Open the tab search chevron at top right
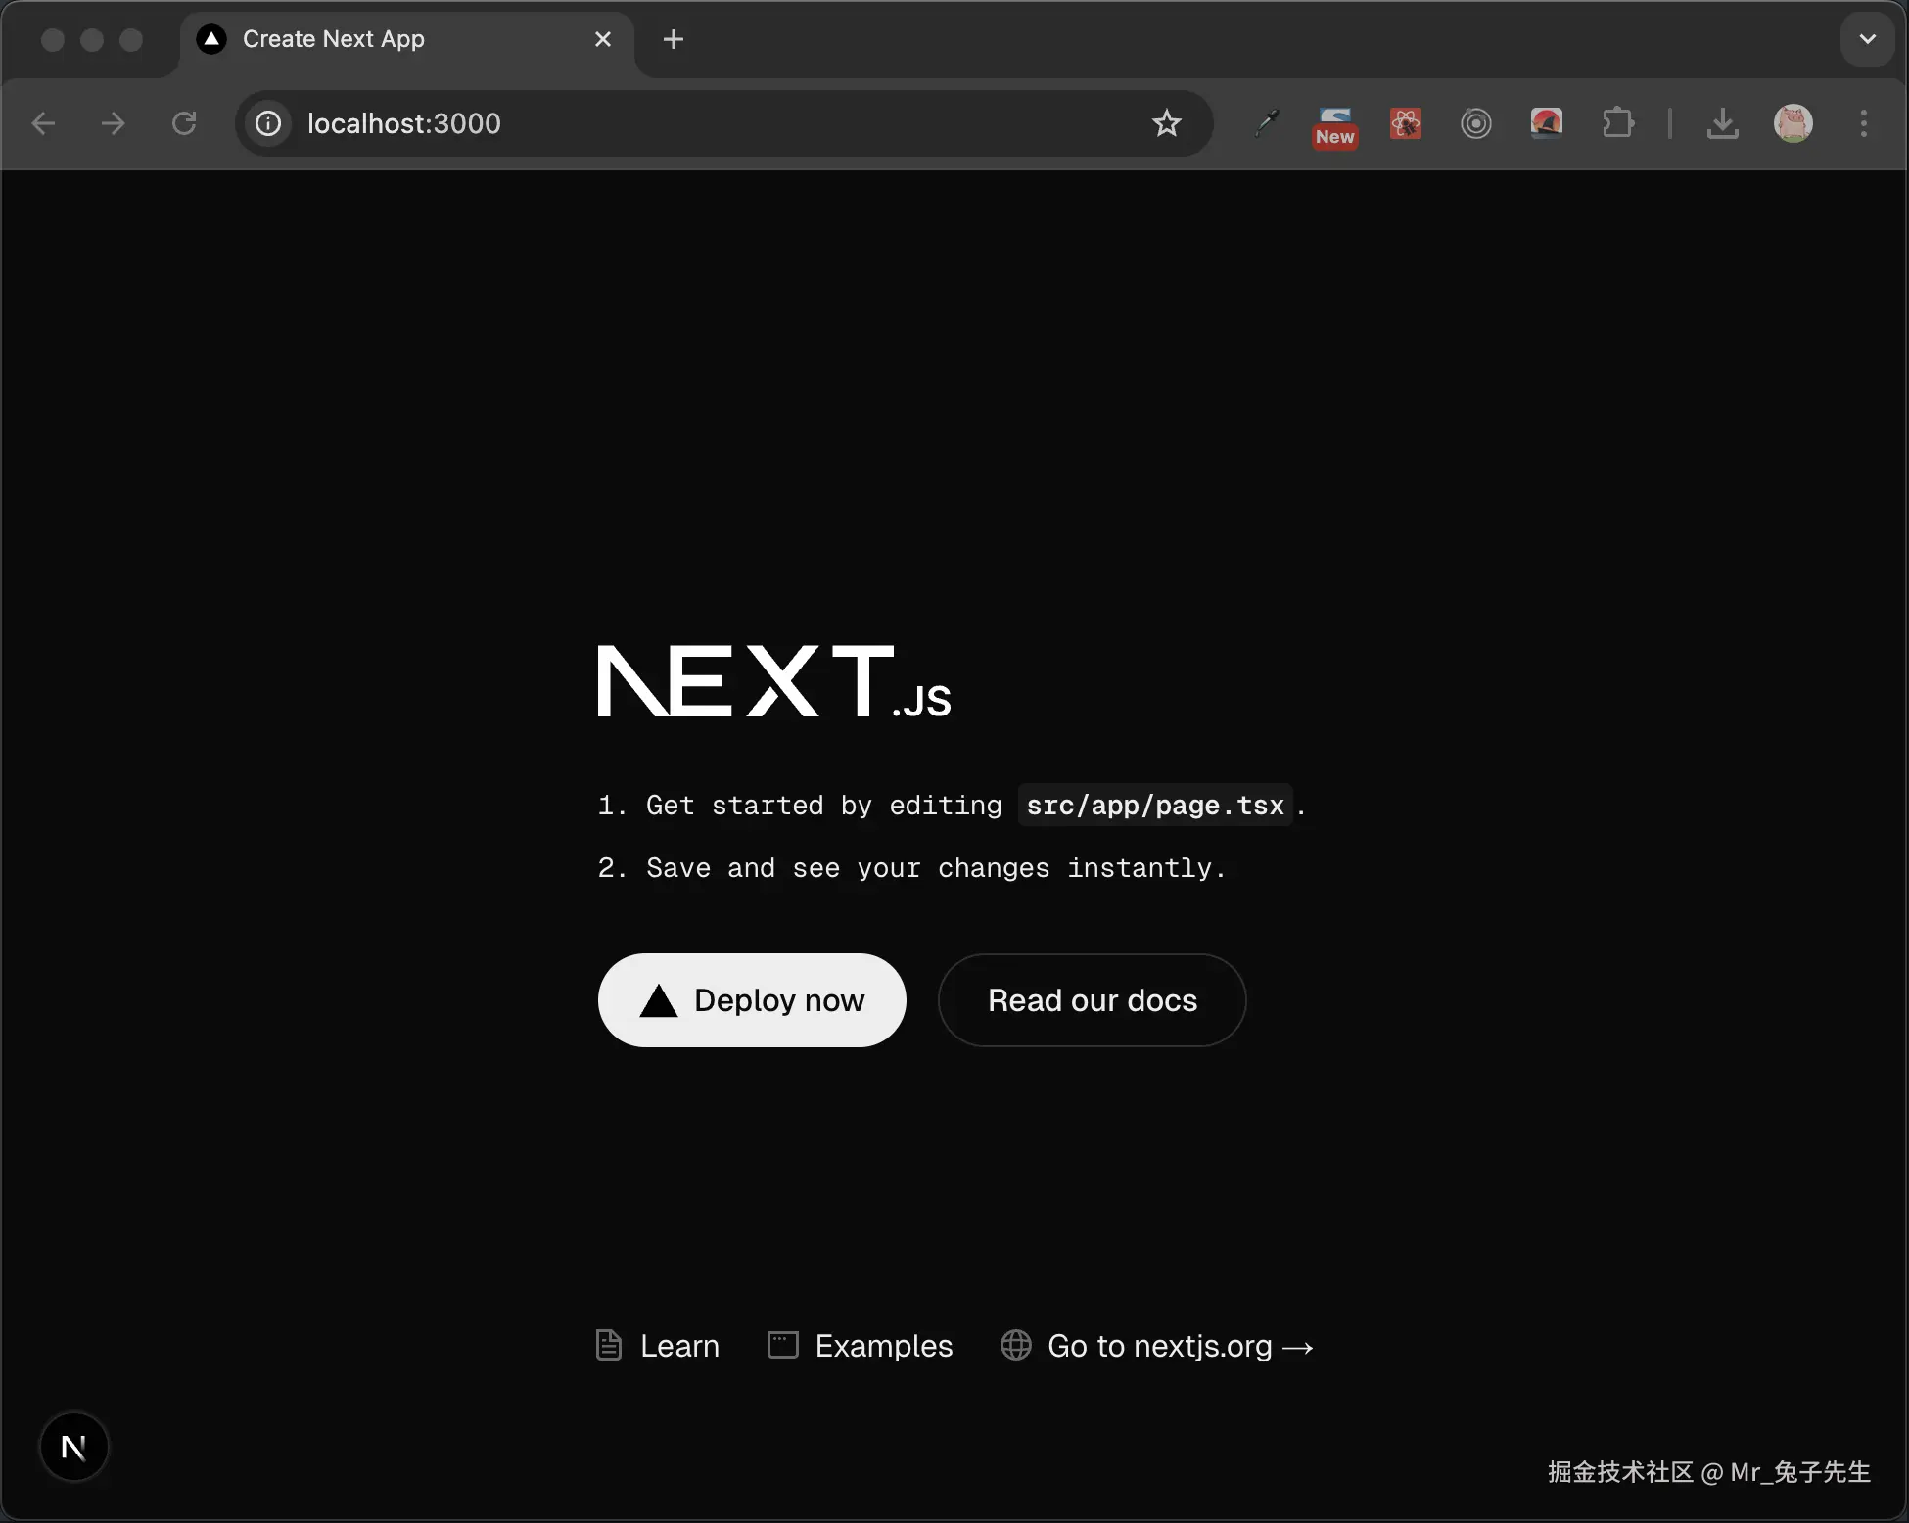The image size is (1909, 1523). coord(1867,39)
